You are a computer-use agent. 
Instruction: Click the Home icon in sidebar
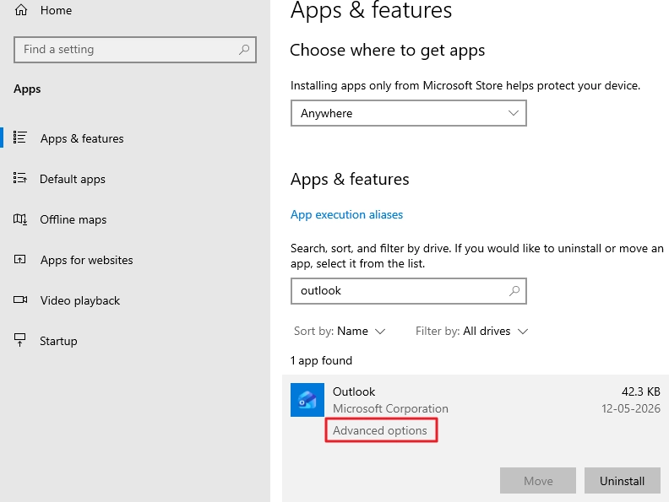click(x=21, y=10)
